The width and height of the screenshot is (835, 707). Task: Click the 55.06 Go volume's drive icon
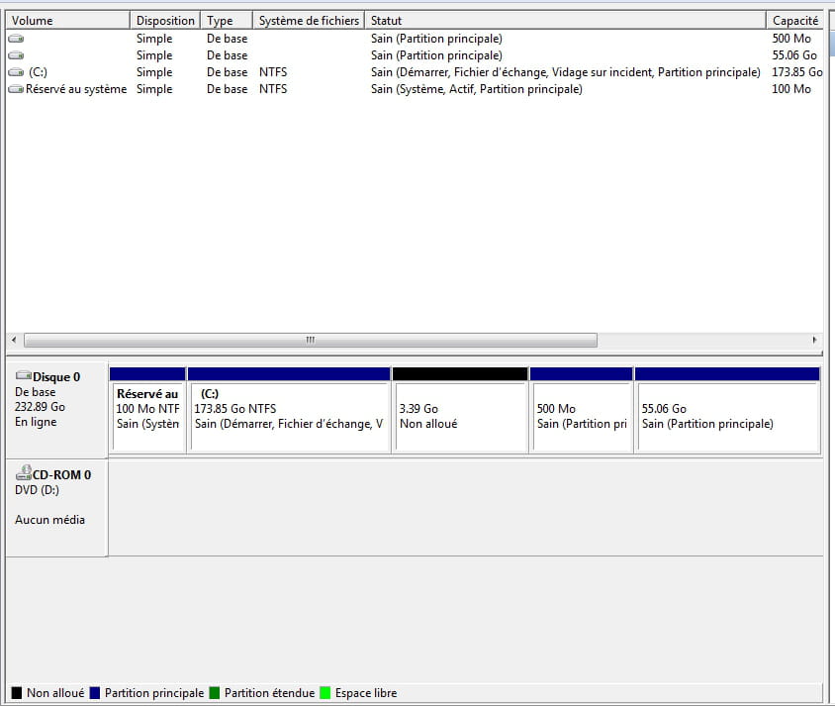pos(16,55)
